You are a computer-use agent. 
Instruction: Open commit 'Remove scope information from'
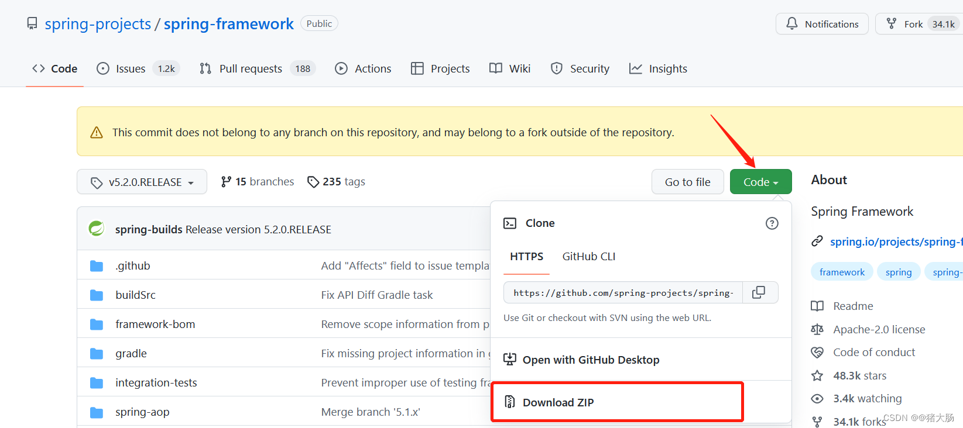[x=405, y=324]
